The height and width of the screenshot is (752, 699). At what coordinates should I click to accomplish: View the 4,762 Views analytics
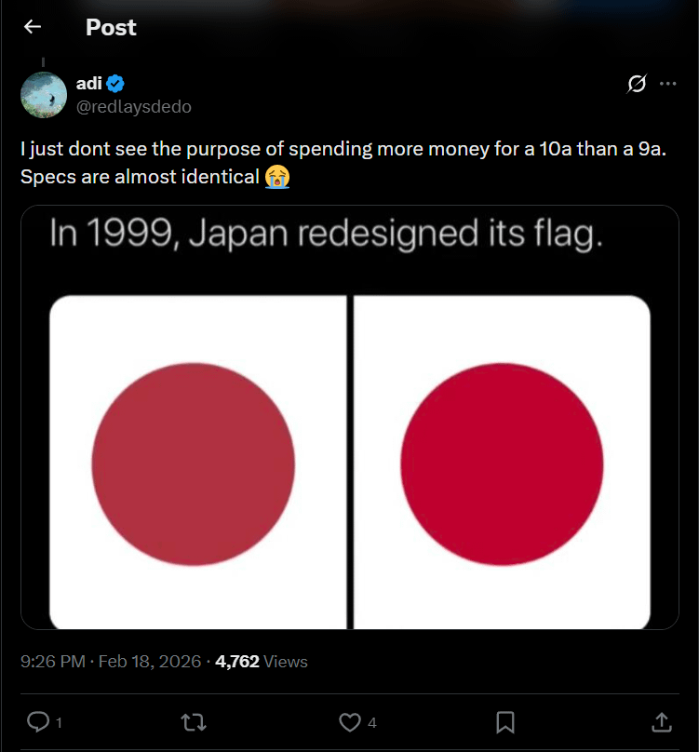(262, 662)
